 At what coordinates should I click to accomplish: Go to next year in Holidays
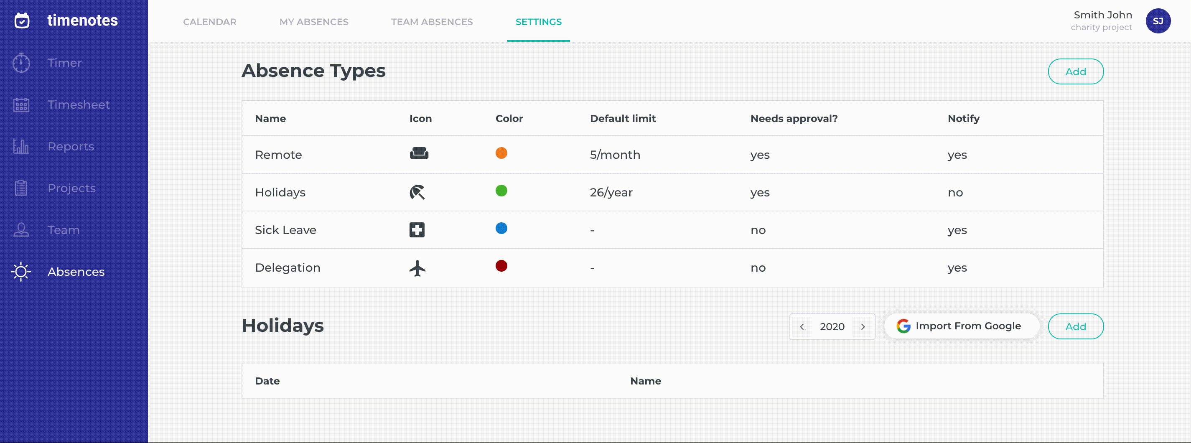863,327
